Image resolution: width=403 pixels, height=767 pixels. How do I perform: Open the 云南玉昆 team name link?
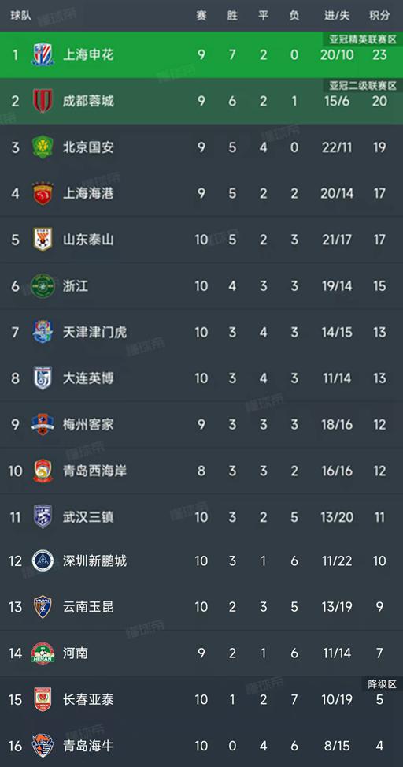pos(88,607)
